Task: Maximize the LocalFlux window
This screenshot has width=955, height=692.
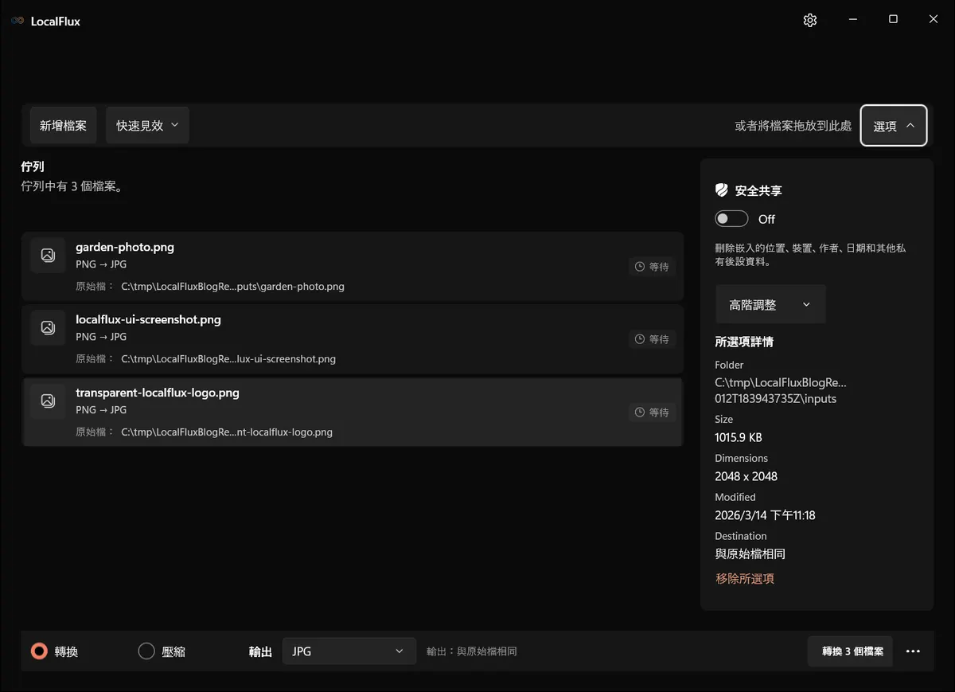Action: 893,20
